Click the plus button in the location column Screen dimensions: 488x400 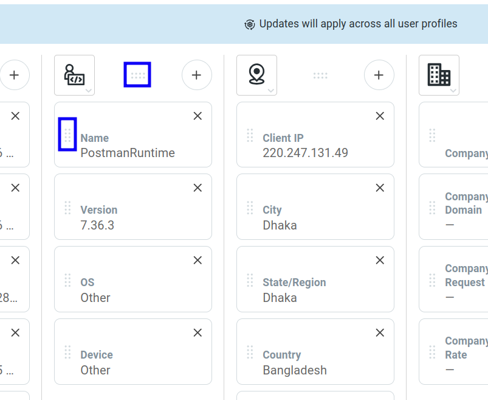379,75
